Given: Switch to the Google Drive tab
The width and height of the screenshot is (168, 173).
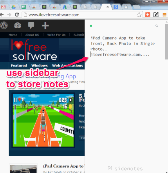Looking at the screenshot, I should [x=13, y=7].
